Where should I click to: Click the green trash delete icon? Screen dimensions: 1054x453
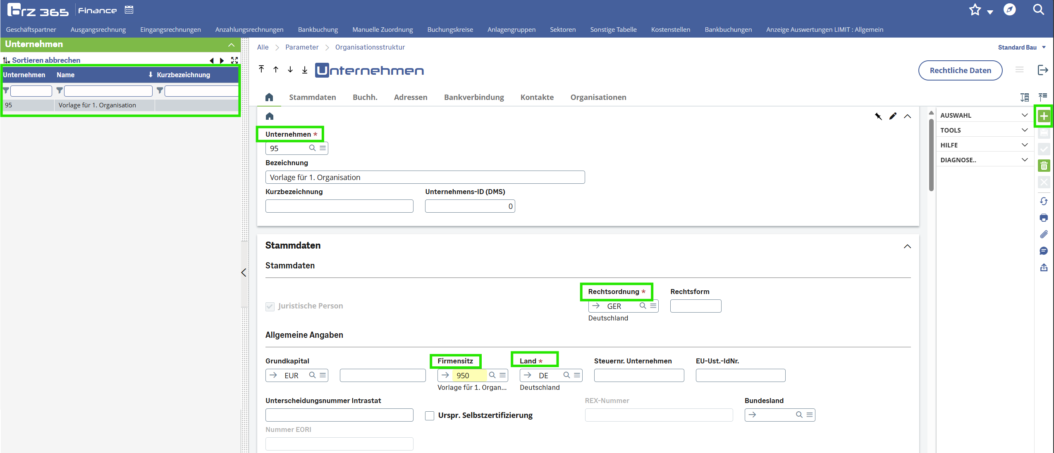click(1044, 166)
